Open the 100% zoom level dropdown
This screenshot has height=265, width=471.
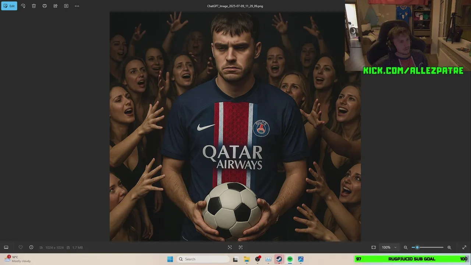(x=389, y=247)
